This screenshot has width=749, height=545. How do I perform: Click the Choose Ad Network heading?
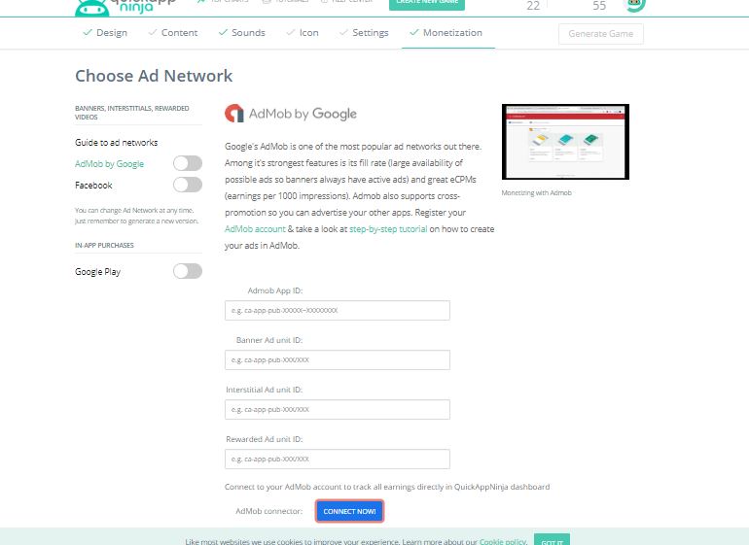click(154, 76)
